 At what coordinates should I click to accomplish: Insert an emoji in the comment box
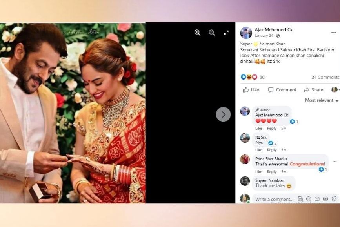[x=309, y=199]
